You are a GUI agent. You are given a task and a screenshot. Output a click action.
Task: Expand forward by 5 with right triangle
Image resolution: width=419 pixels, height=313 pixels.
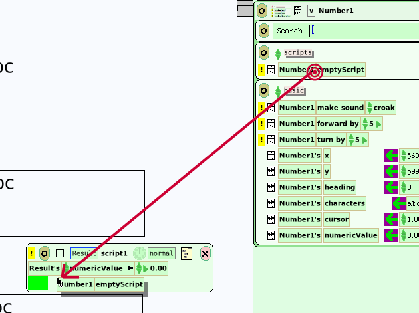[378, 124]
